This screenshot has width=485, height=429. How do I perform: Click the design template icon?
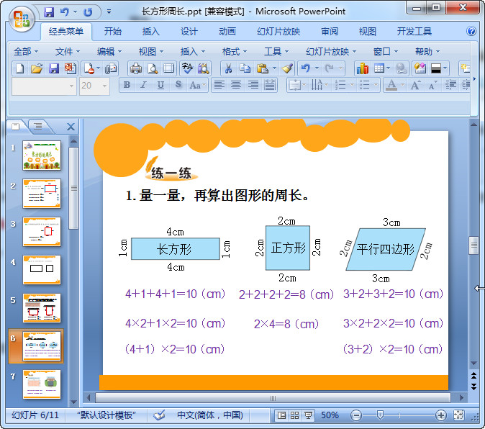pyautogui.click(x=420, y=68)
